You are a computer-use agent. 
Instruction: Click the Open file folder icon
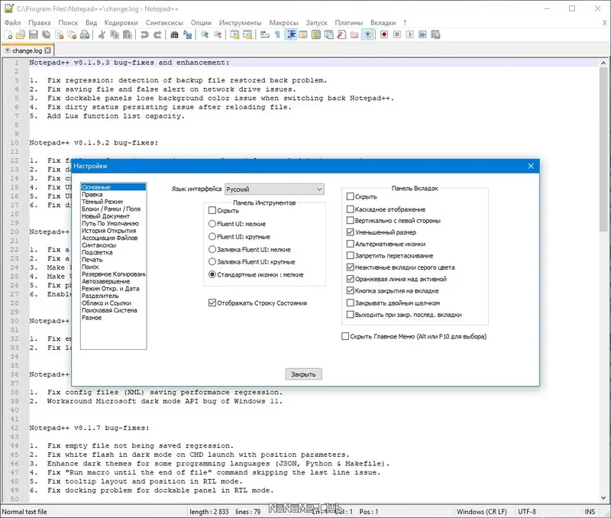pos(21,35)
